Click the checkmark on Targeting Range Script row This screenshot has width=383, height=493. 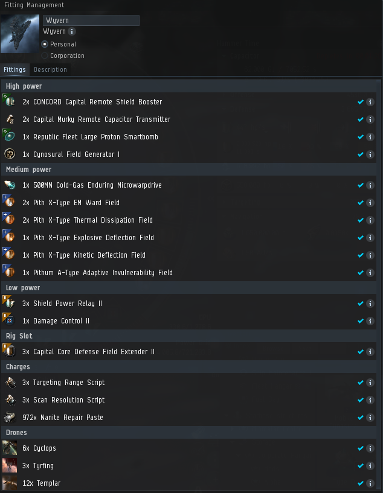tap(361, 383)
